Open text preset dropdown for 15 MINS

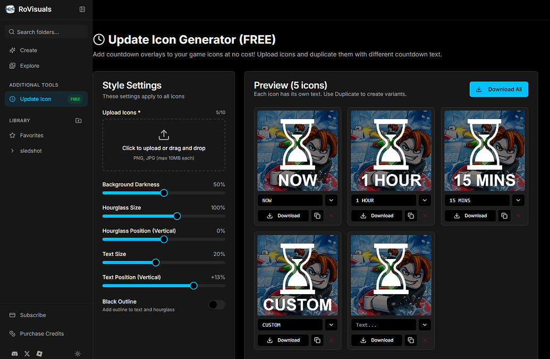[x=518, y=201]
